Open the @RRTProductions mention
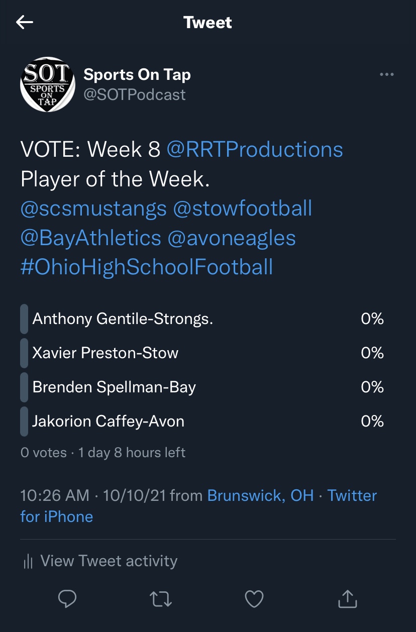The width and height of the screenshot is (416, 632). point(254,150)
